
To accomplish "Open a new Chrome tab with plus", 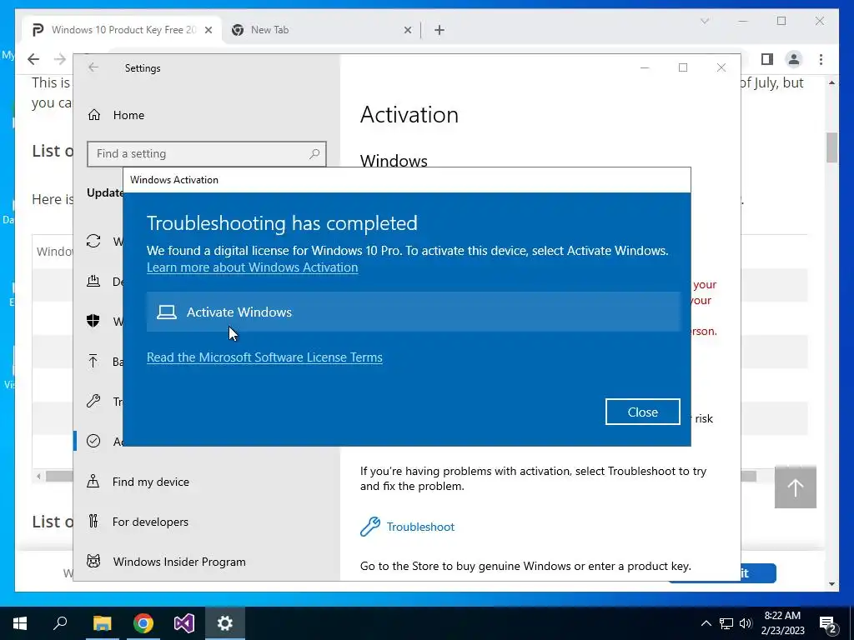I will pos(440,31).
